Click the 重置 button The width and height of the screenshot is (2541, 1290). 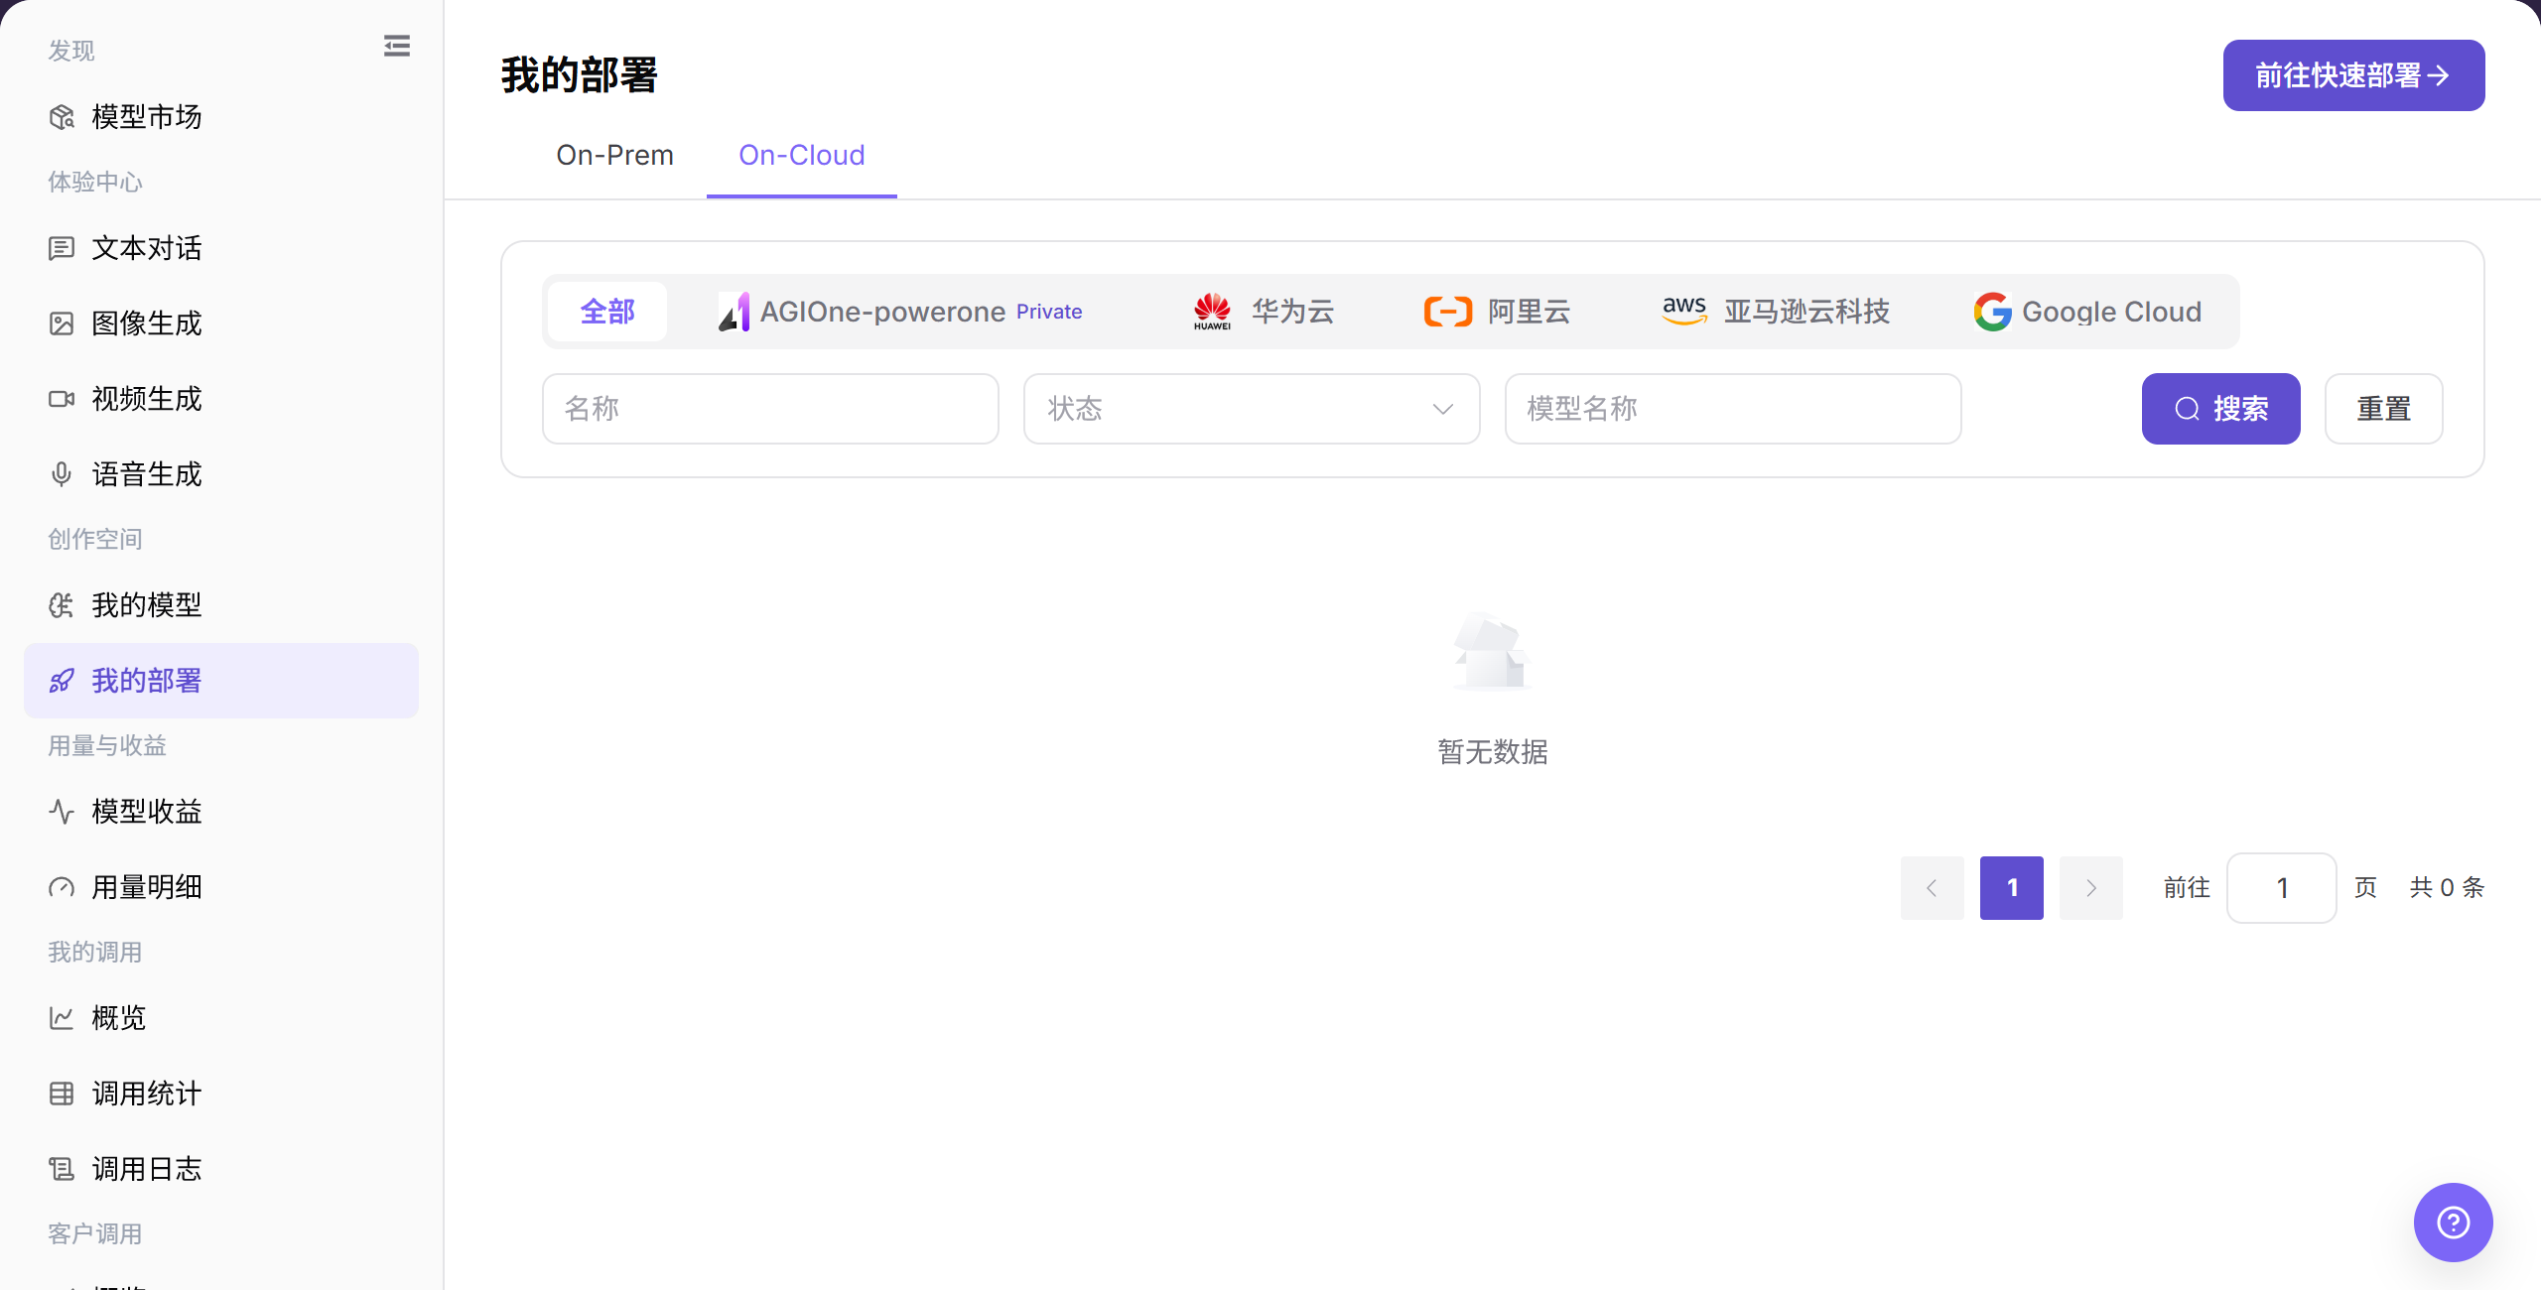point(2384,409)
